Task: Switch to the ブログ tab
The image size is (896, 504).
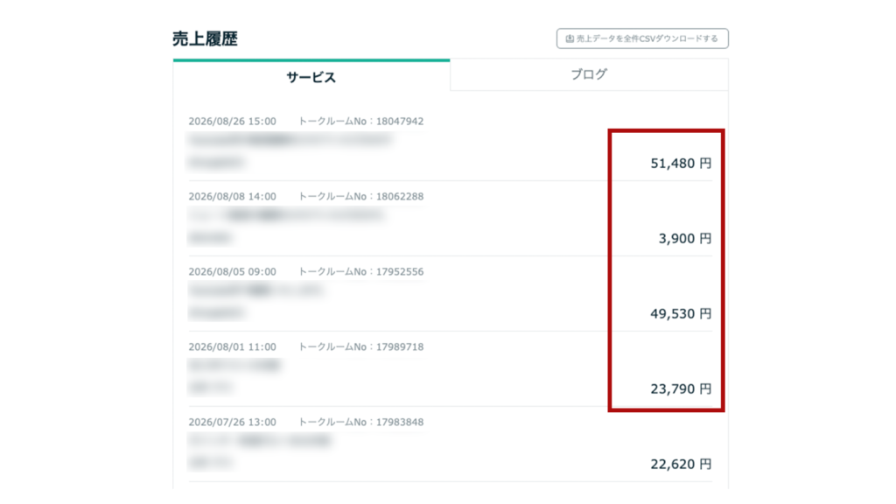Action: click(589, 75)
